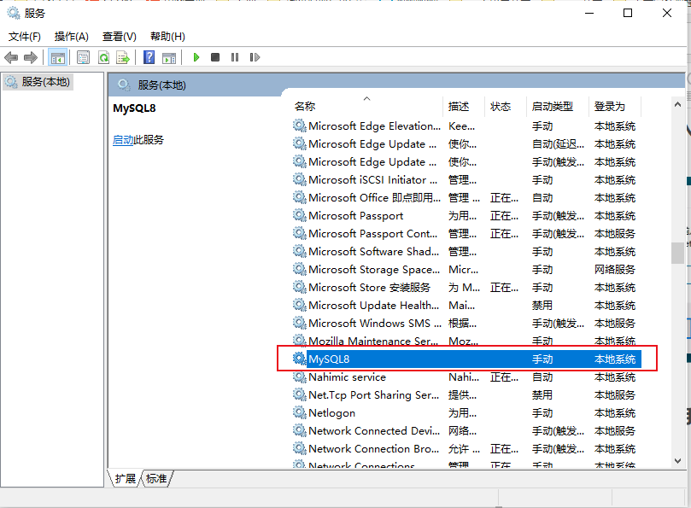Click the gear icon beside Network Connected Devi...

(300, 430)
